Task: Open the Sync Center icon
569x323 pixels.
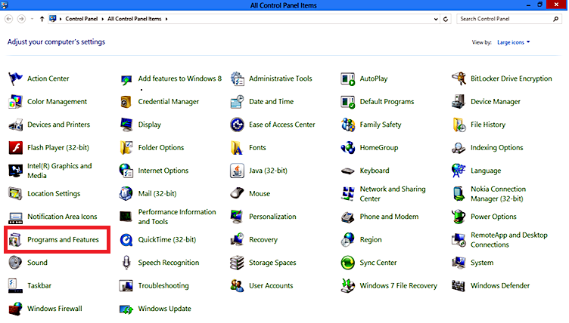Action: click(x=348, y=263)
